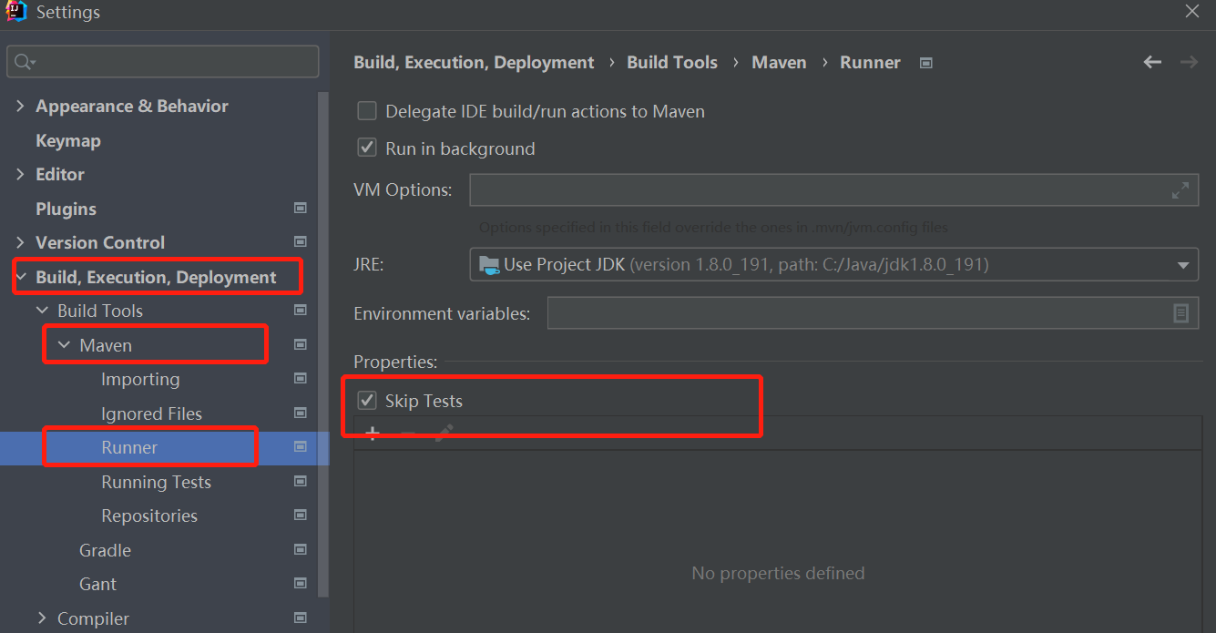Open the JRE selection dropdown
The width and height of the screenshot is (1216, 633).
pyautogui.click(x=1184, y=264)
